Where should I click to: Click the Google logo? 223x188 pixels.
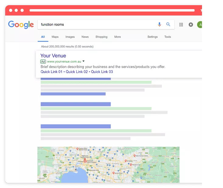pos(21,25)
